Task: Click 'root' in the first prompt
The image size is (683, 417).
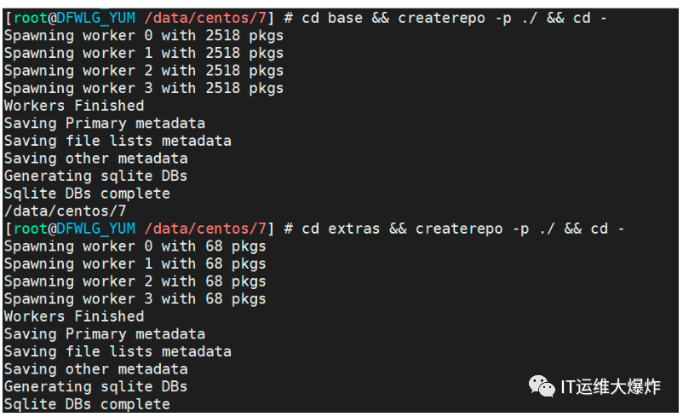Action: (30, 18)
